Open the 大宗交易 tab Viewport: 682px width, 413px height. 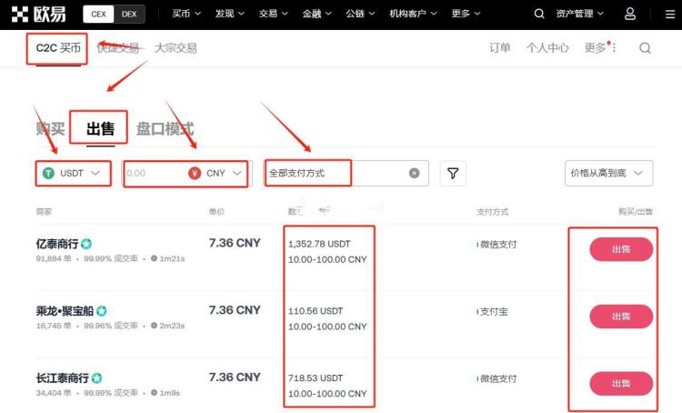click(176, 48)
